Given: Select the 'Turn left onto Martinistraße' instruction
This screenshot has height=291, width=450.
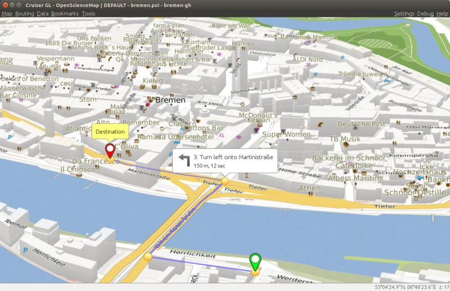Looking at the screenshot, I should [233, 157].
